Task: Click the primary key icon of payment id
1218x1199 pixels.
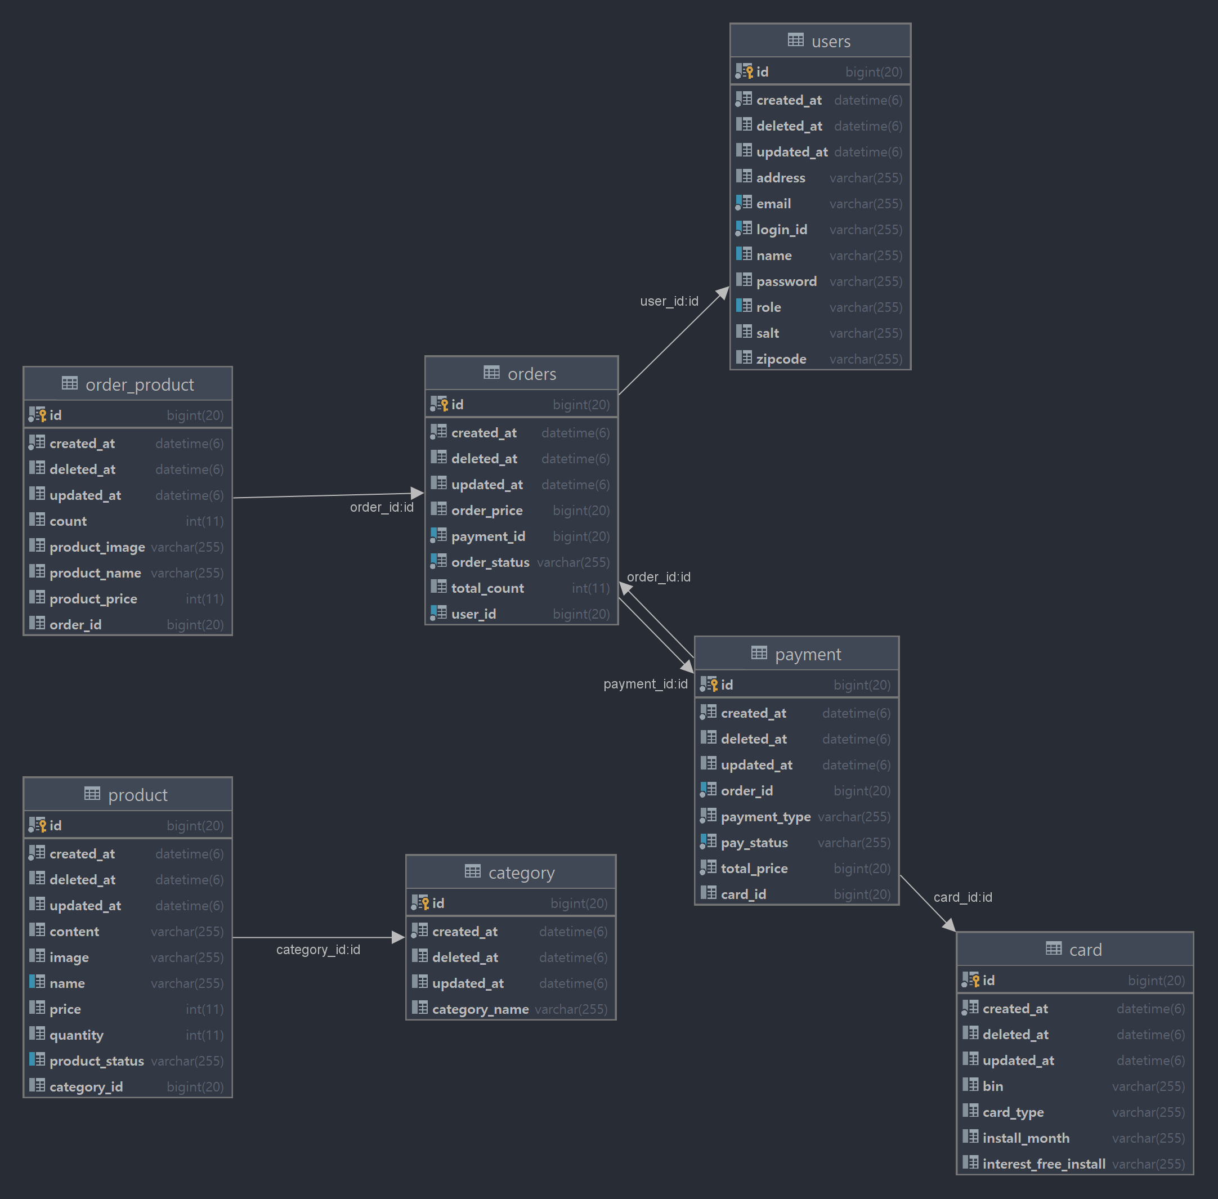Action: (x=709, y=684)
